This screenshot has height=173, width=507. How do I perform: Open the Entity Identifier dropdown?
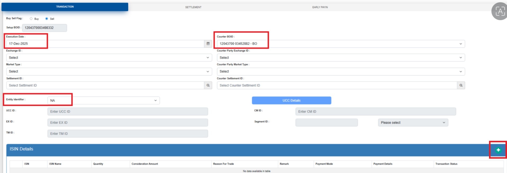[x=104, y=100]
